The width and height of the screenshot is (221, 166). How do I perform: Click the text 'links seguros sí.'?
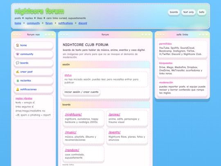[x=25, y=107]
